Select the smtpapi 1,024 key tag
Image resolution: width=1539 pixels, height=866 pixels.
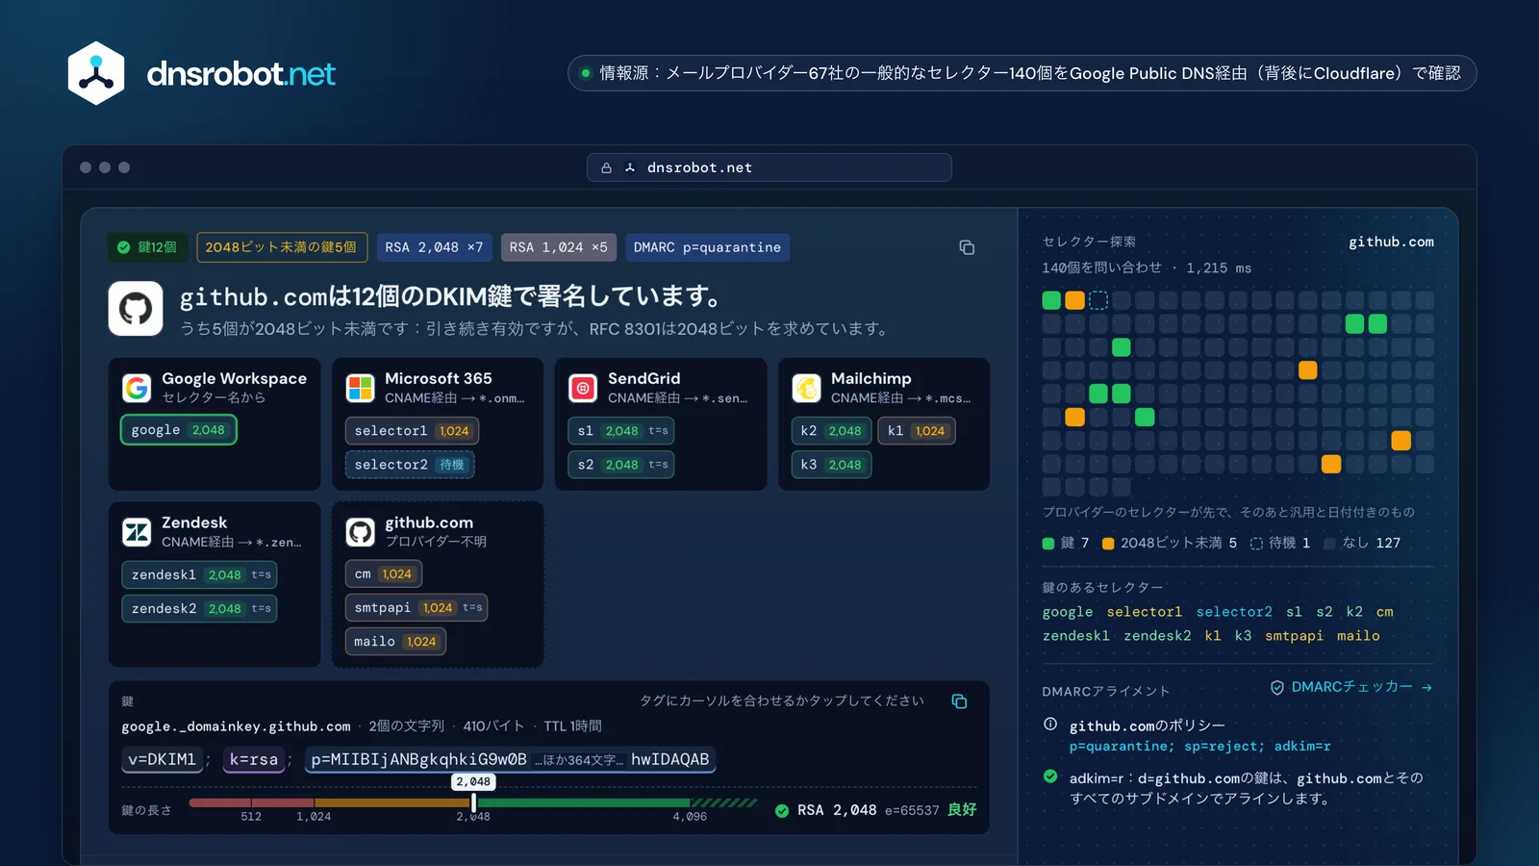click(416, 607)
